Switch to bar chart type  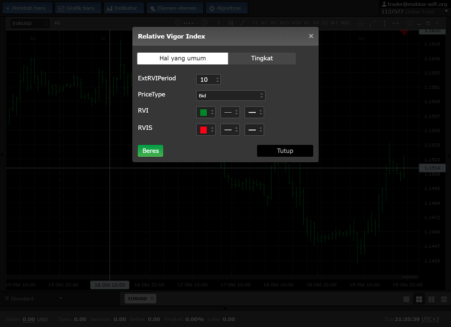click(x=219, y=23)
